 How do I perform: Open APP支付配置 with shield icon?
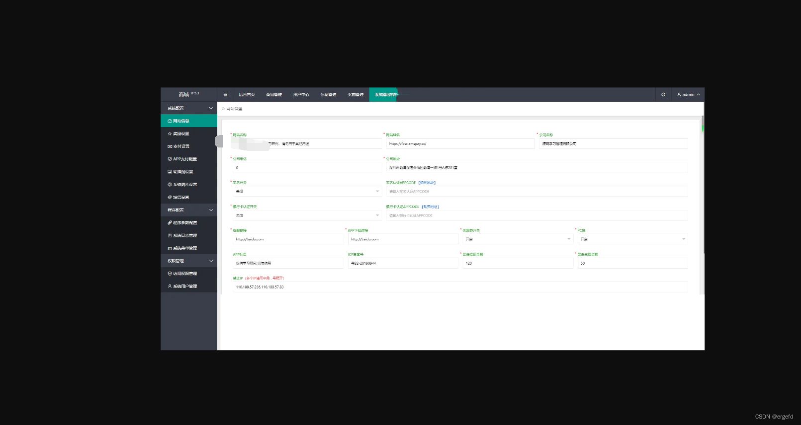(x=184, y=159)
